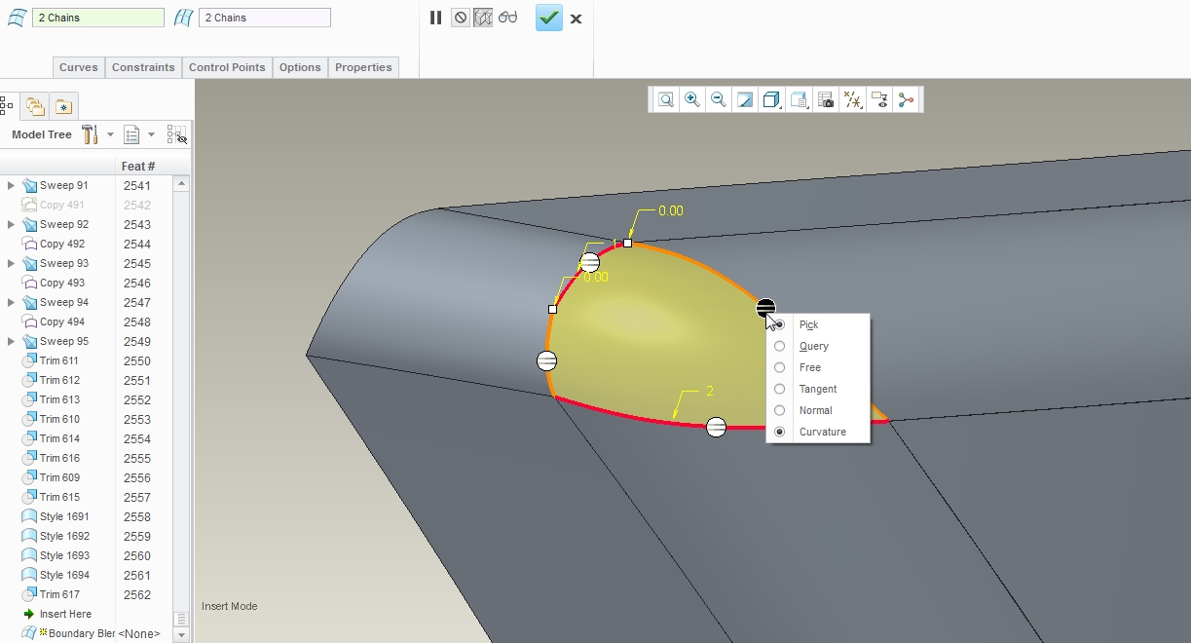This screenshot has width=1191, height=643.
Task: Open the Curves tab
Action: tap(79, 67)
